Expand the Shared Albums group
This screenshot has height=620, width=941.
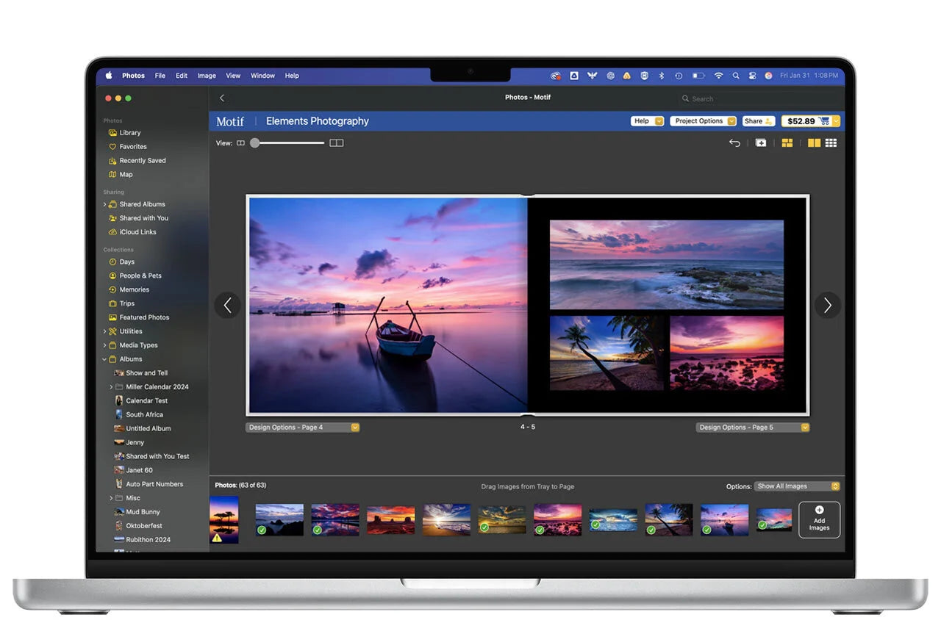[104, 205]
